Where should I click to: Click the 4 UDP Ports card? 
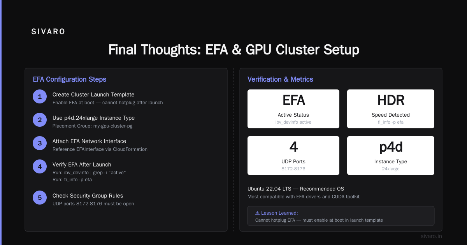point(293,156)
